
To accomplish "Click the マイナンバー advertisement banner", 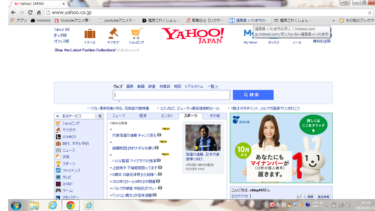I will [281, 148].
